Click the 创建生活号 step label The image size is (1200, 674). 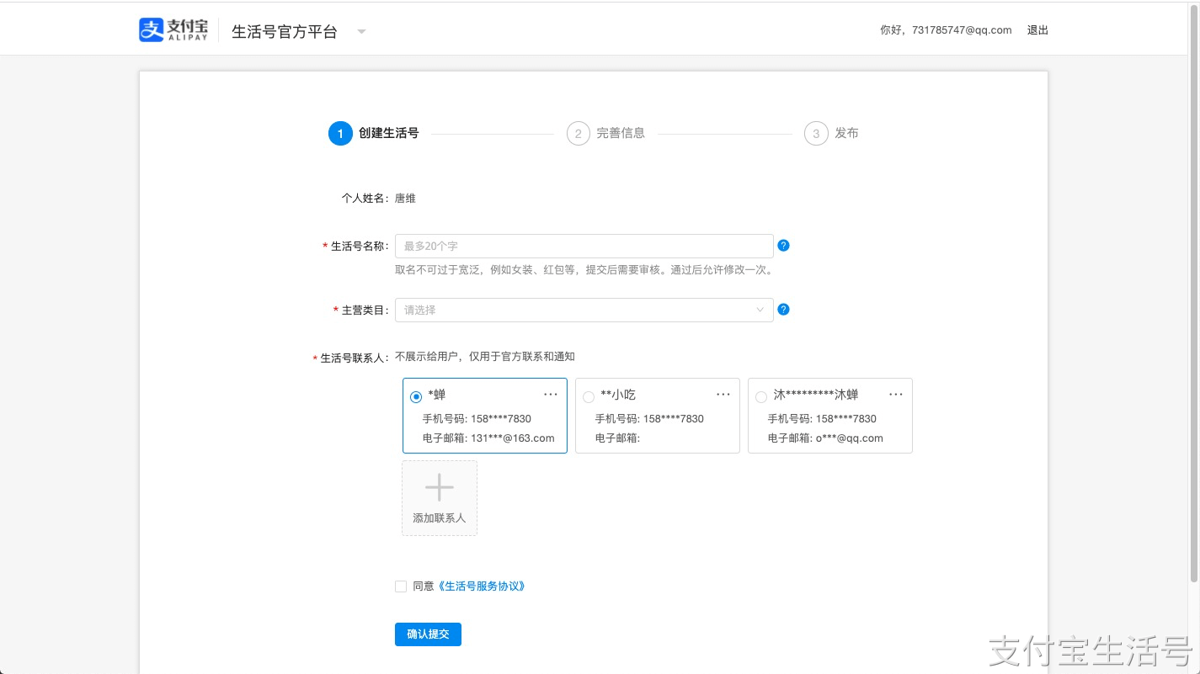(388, 133)
